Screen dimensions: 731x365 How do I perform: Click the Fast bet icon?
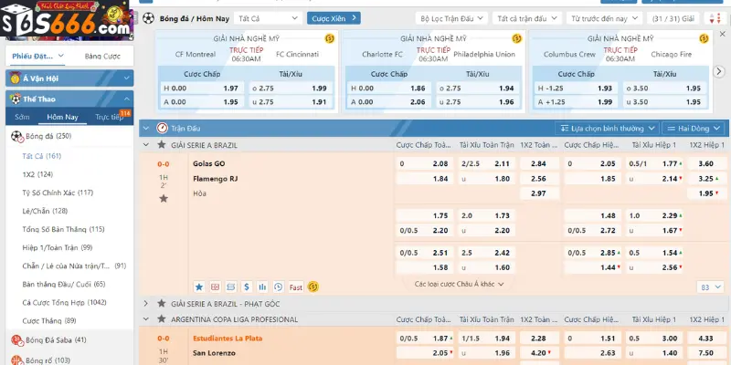tap(295, 287)
